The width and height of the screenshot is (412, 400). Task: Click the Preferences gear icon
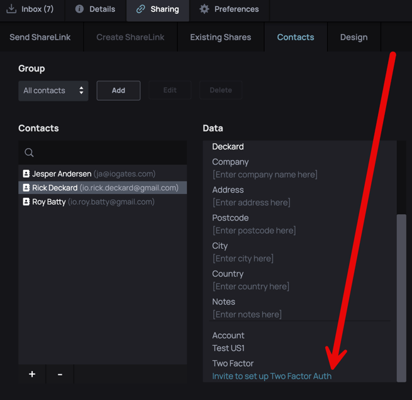tap(204, 9)
